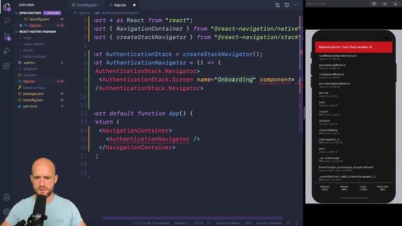The height and width of the screenshot is (226, 402).
Task: Open the editor More Actions menu
Action: (x=296, y=5)
